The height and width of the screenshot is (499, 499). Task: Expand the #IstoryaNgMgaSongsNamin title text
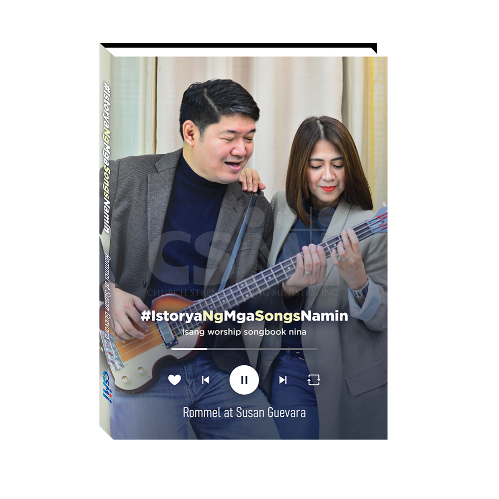(244, 315)
